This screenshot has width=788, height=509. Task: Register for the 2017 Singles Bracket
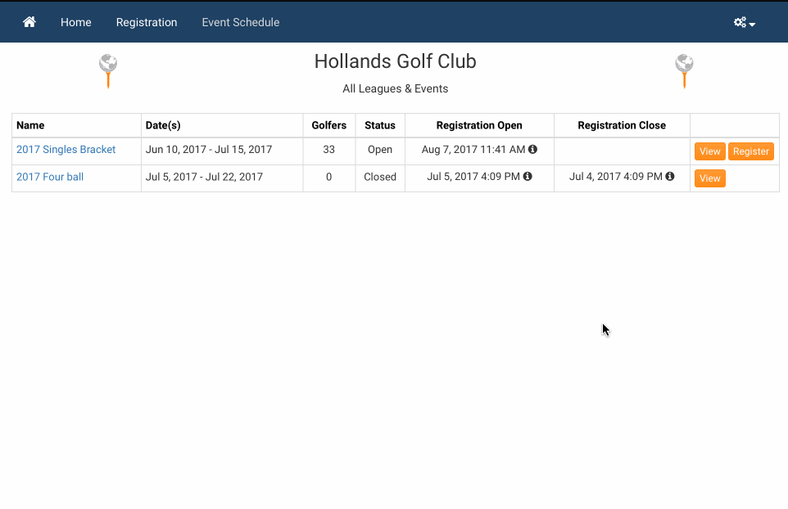click(x=751, y=151)
